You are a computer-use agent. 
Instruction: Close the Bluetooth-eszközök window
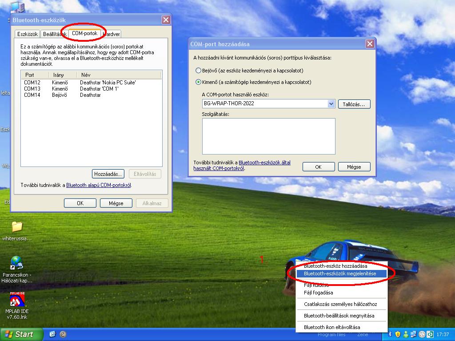166,20
